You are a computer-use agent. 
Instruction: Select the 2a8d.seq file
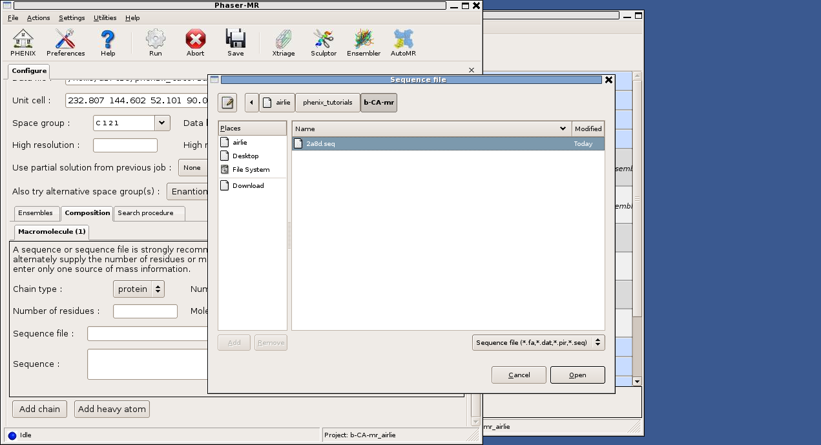coord(321,144)
